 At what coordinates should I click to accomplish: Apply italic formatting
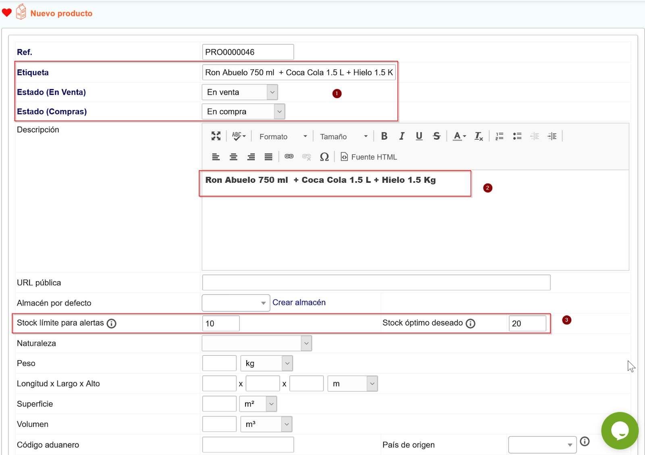(x=402, y=136)
